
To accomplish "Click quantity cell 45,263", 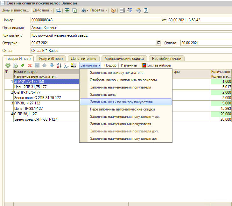I will point(221,109).
